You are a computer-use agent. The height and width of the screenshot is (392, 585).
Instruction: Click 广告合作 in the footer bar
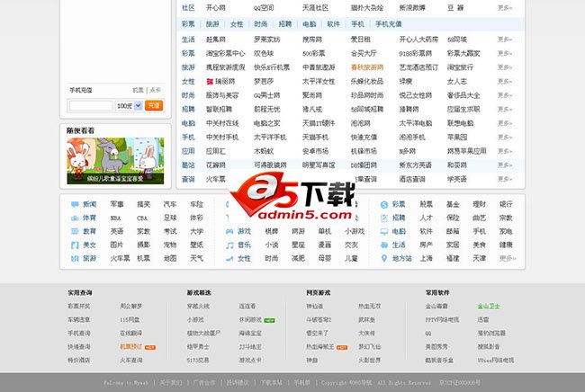pyautogui.click(x=204, y=383)
